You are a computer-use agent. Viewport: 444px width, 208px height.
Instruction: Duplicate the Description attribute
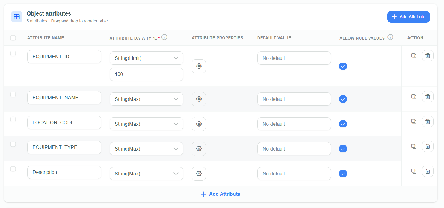pyautogui.click(x=414, y=171)
